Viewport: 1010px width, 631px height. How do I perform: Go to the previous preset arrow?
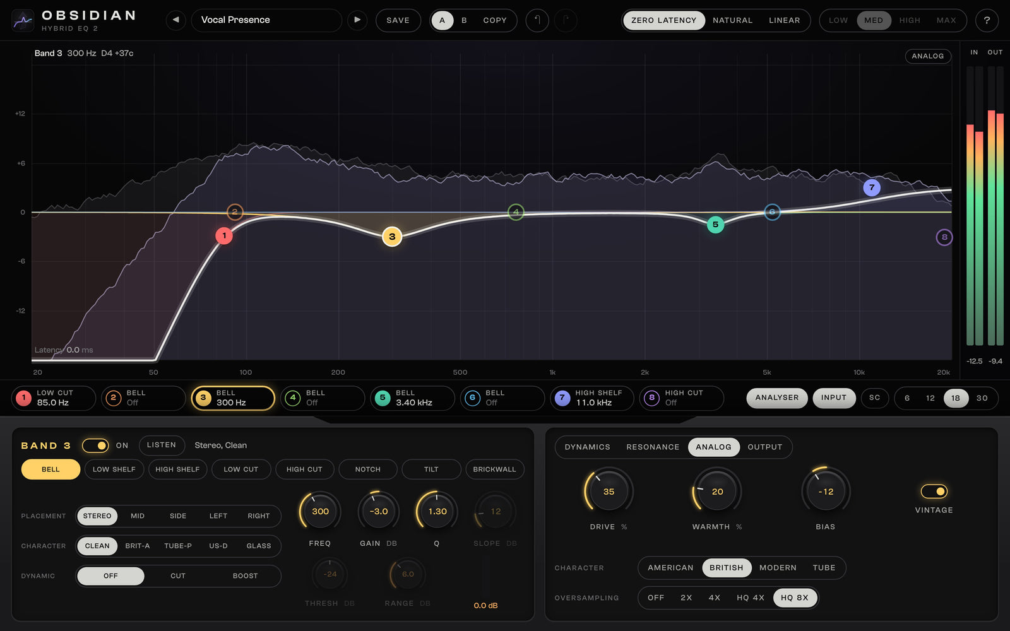tap(176, 20)
